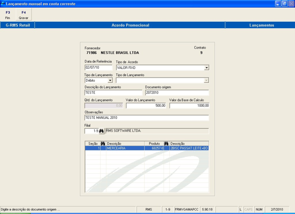Click the RMS SOFTWARE LTDA. filial name field

point(157,131)
